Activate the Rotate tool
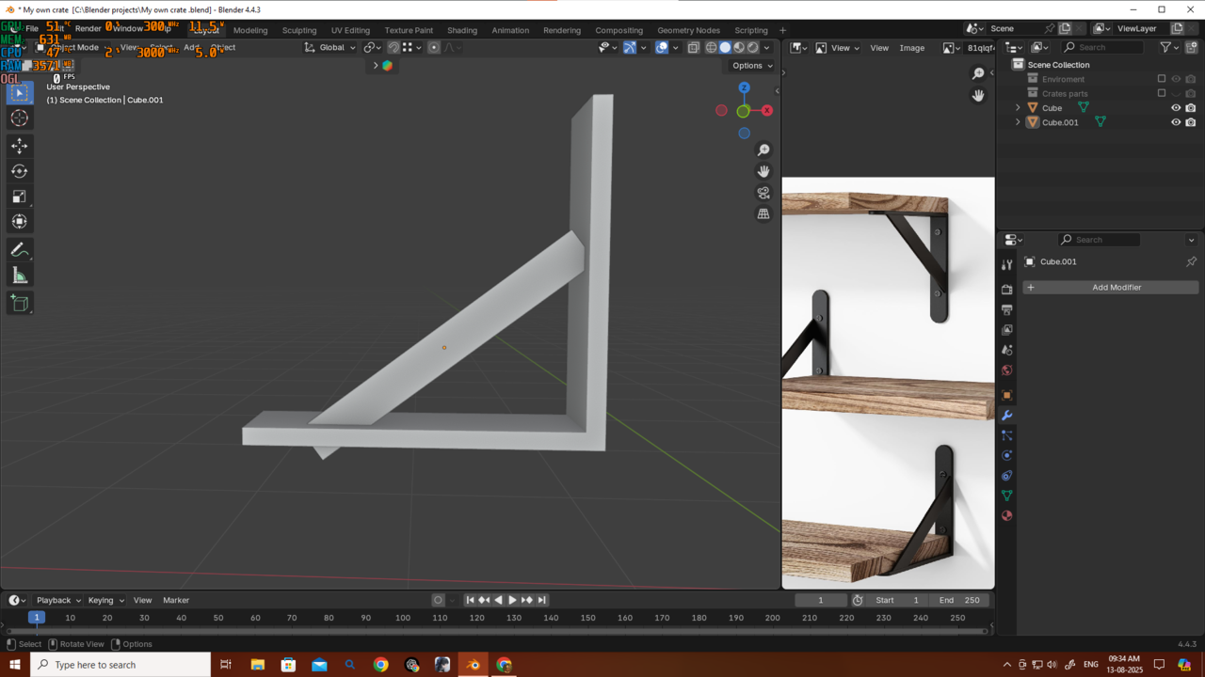1205x677 pixels. (x=19, y=171)
